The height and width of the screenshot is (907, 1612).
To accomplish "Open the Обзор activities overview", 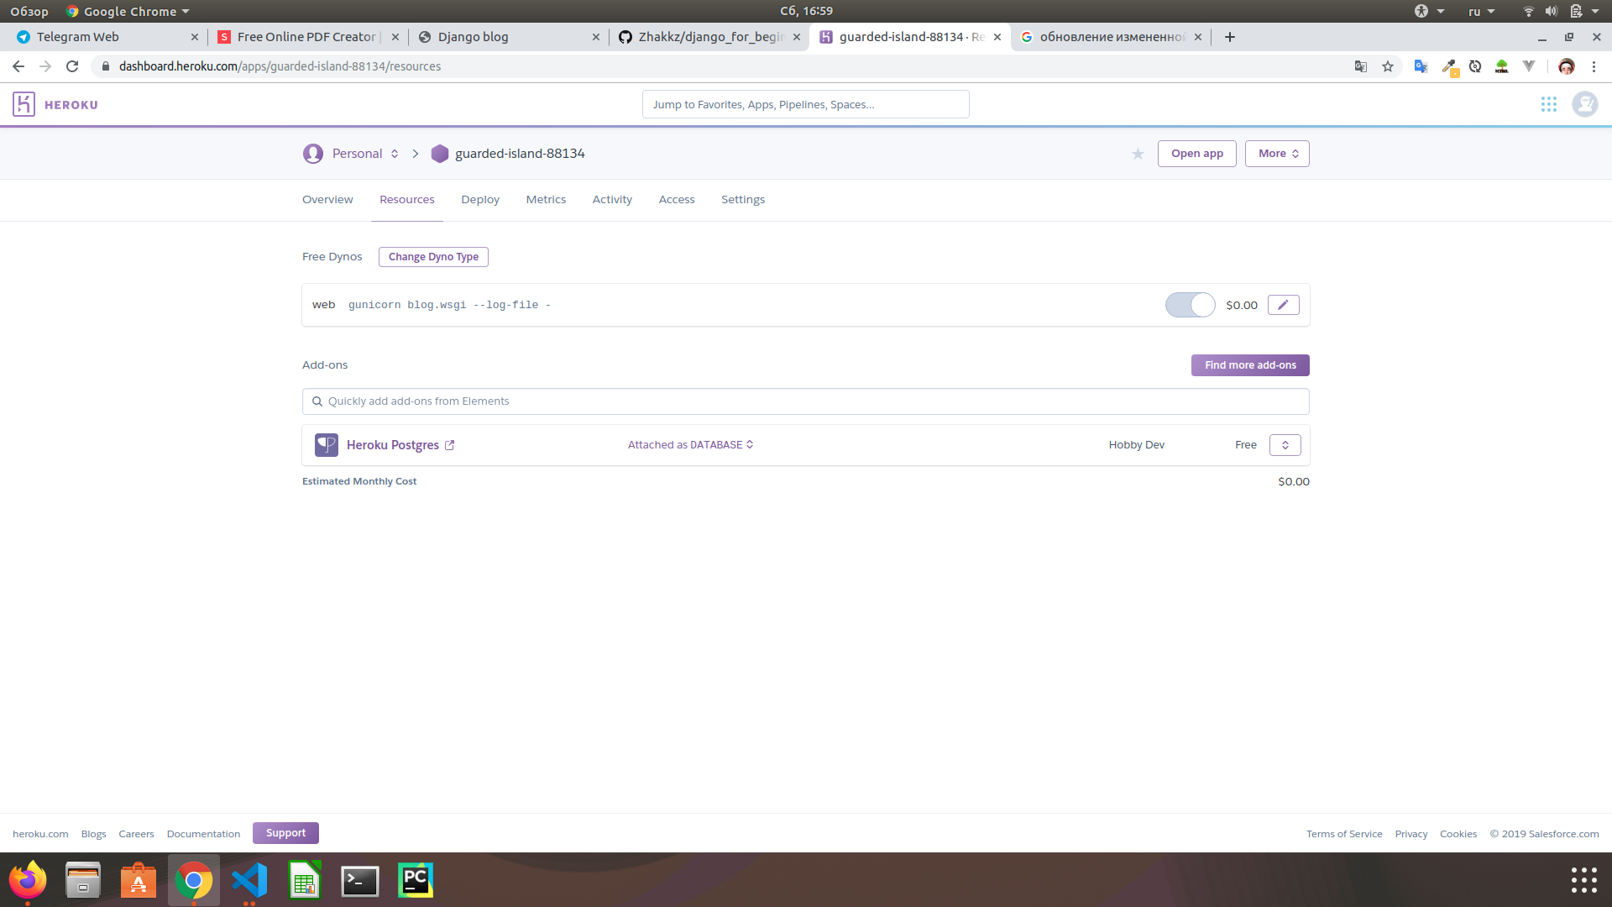I will click(29, 11).
